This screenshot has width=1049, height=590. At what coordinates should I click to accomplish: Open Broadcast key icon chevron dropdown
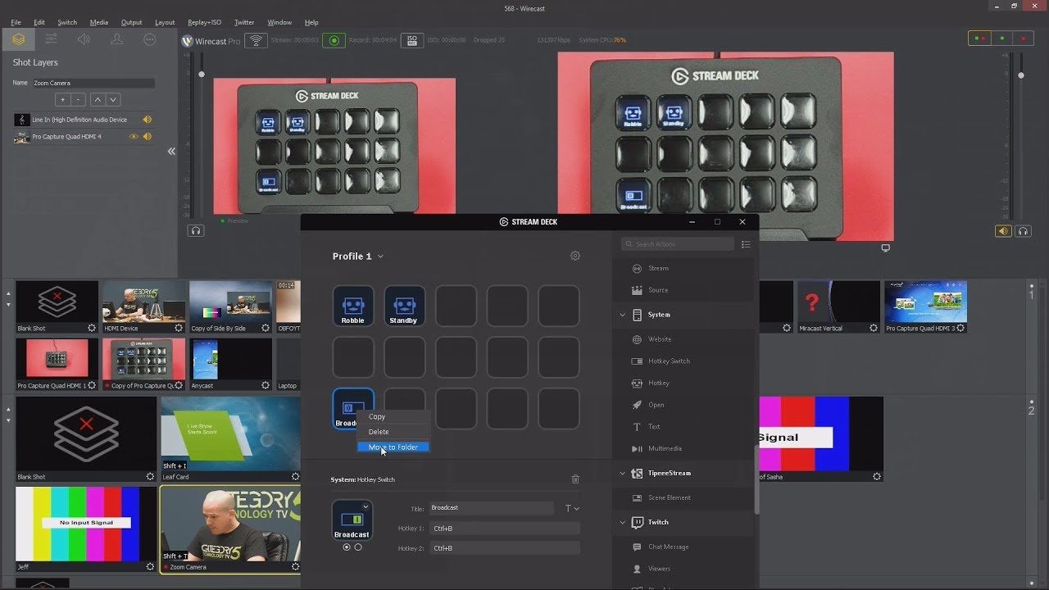pyautogui.click(x=366, y=507)
